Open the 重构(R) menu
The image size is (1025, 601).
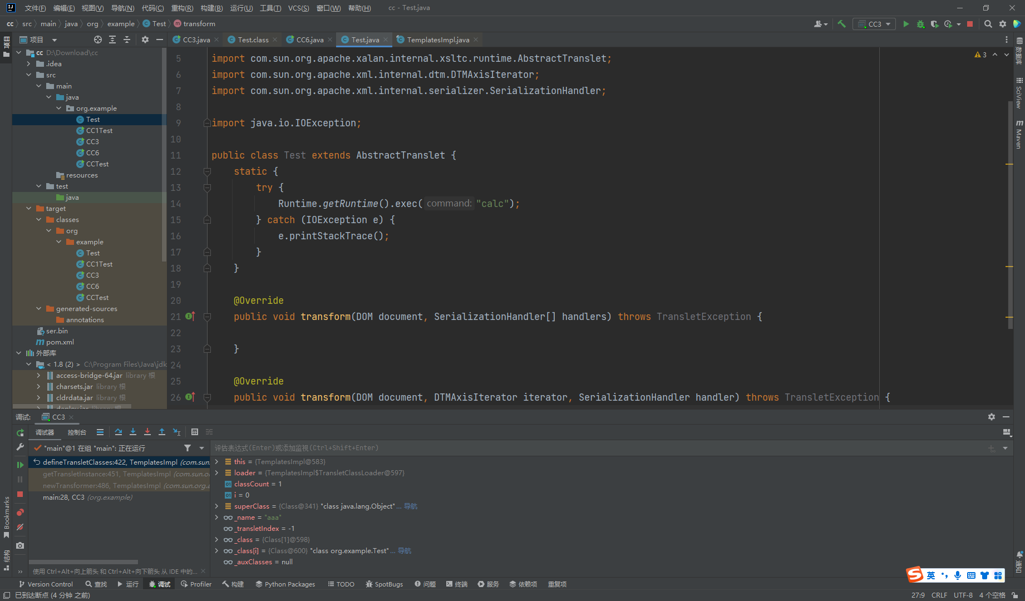coord(183,8)
